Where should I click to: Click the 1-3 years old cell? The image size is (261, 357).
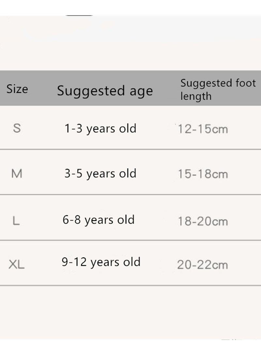pyautogui.click(x=100, y=129)
